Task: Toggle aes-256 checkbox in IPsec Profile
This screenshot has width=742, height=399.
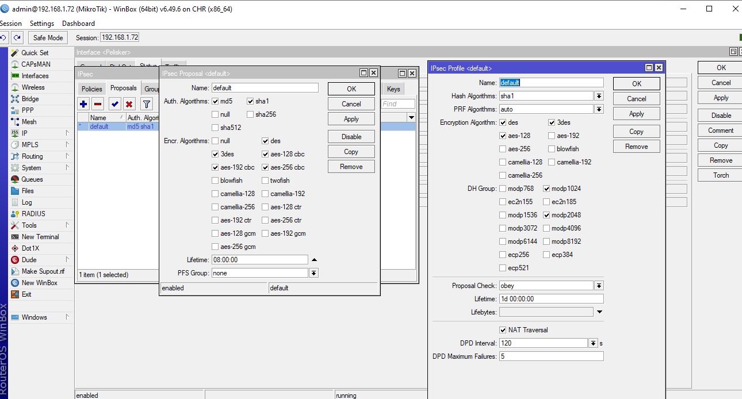Action: [x=503, y=149]
